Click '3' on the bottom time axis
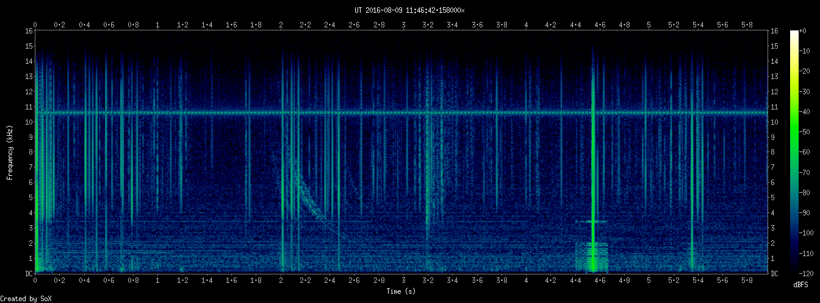 pos(403,280)
